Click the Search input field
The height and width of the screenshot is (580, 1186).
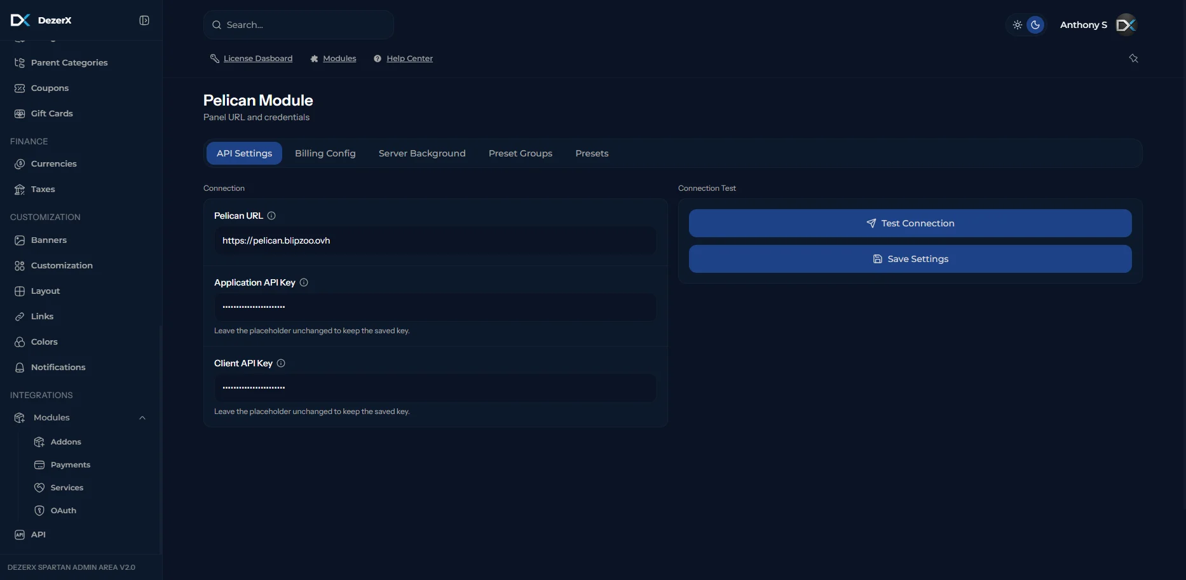[x=299, y=25]
